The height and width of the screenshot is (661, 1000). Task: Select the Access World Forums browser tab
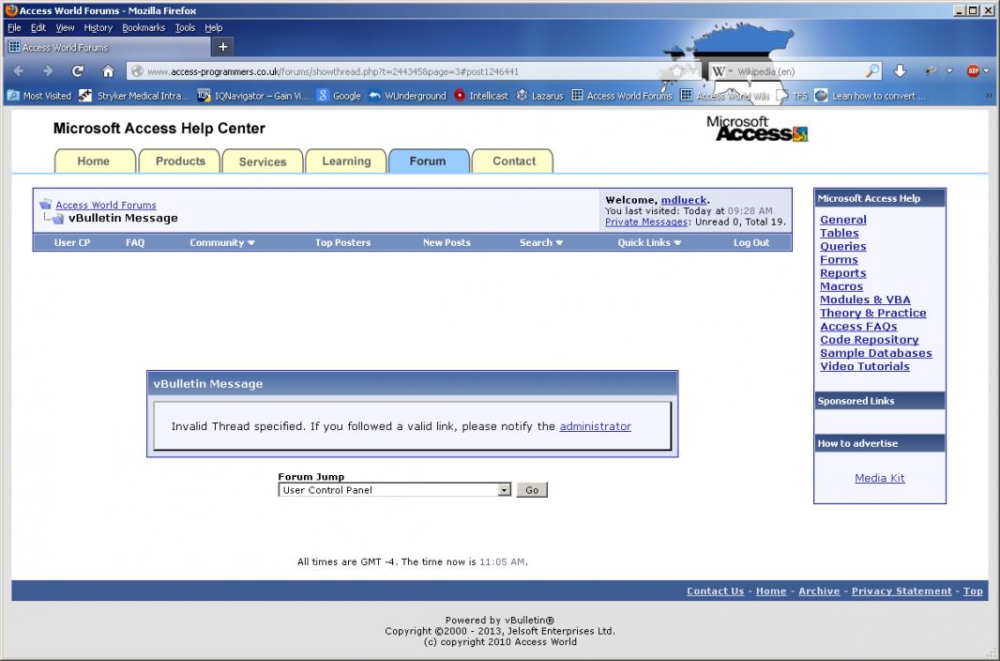point(109,47)
